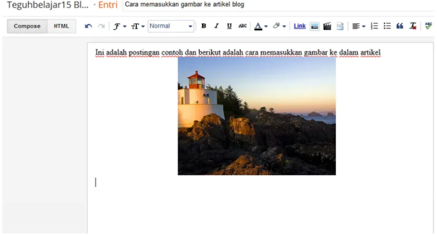Screen dimensions: 437x235
Task: Click the Link button to add hyperlink
Action: point(300,26)
